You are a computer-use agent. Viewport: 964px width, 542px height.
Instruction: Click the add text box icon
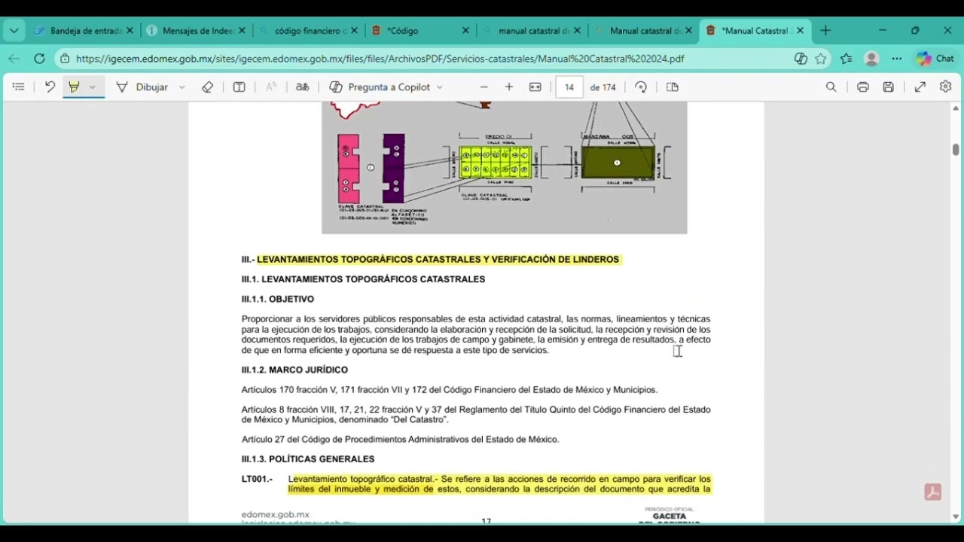239,87
